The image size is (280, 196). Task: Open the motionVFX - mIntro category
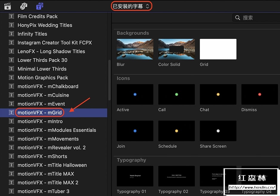(53, 122)
